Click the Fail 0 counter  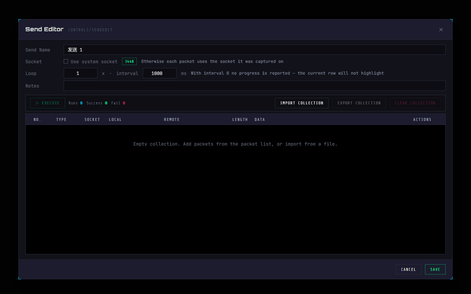(118, 103)
